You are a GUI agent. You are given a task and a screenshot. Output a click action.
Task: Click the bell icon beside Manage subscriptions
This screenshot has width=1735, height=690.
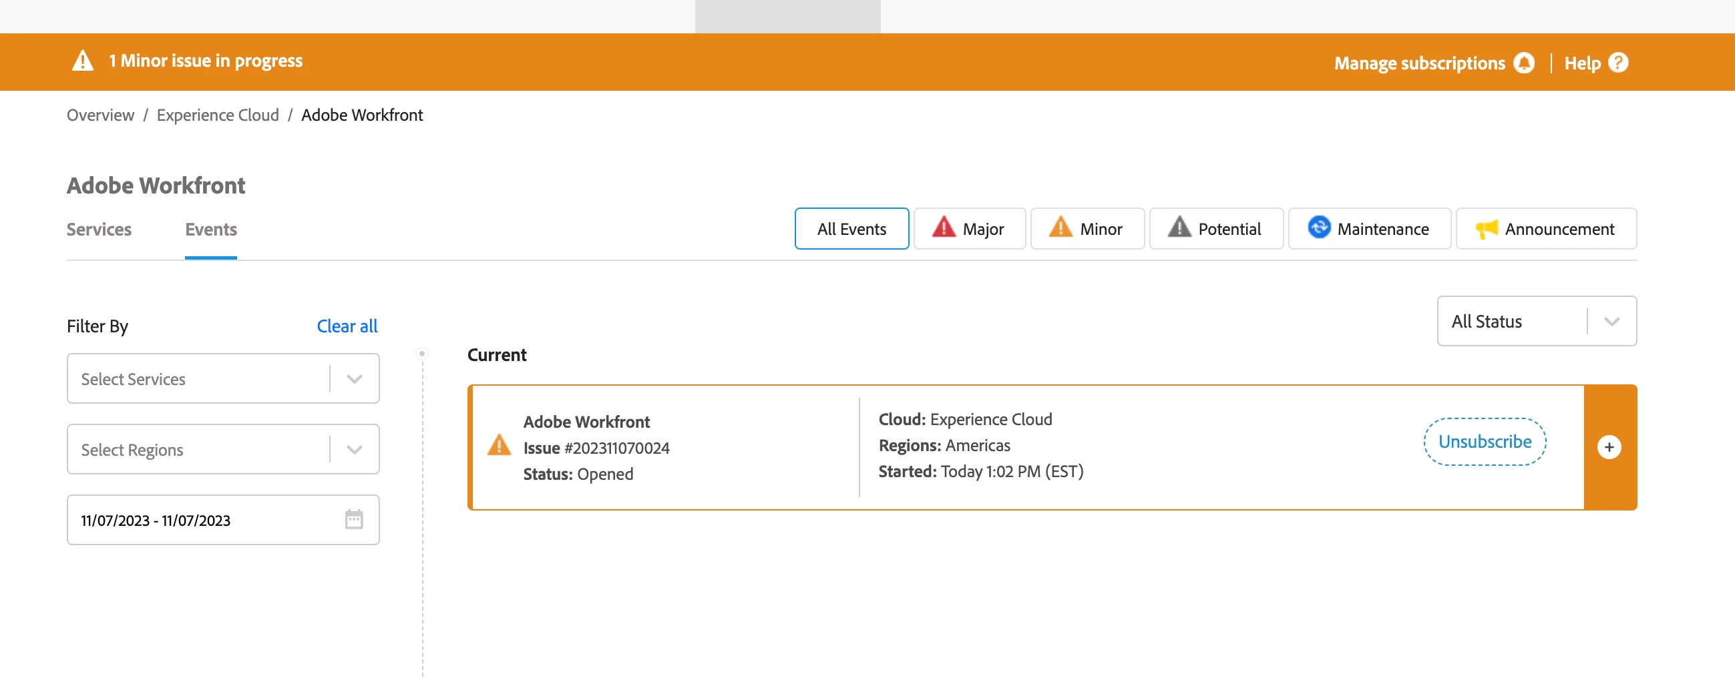(1523, 63)
